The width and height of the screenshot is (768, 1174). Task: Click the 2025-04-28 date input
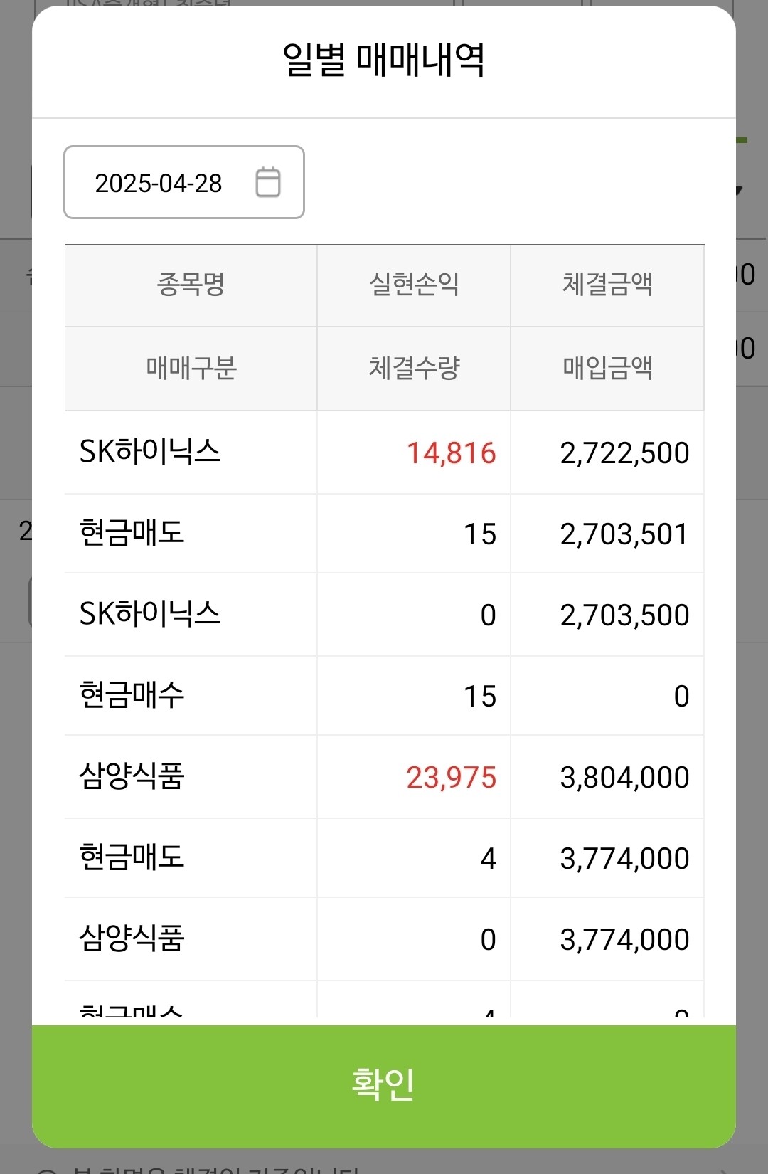coord(159,183)
